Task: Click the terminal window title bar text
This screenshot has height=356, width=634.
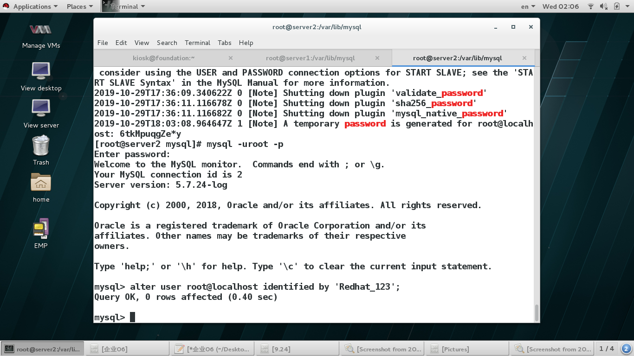Action: point(317,27)
